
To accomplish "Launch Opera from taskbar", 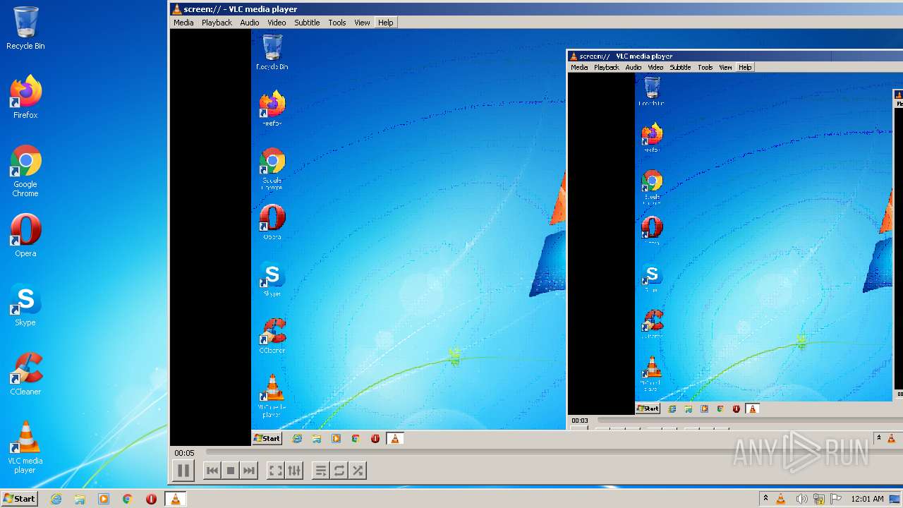I will tap(151, 499).
